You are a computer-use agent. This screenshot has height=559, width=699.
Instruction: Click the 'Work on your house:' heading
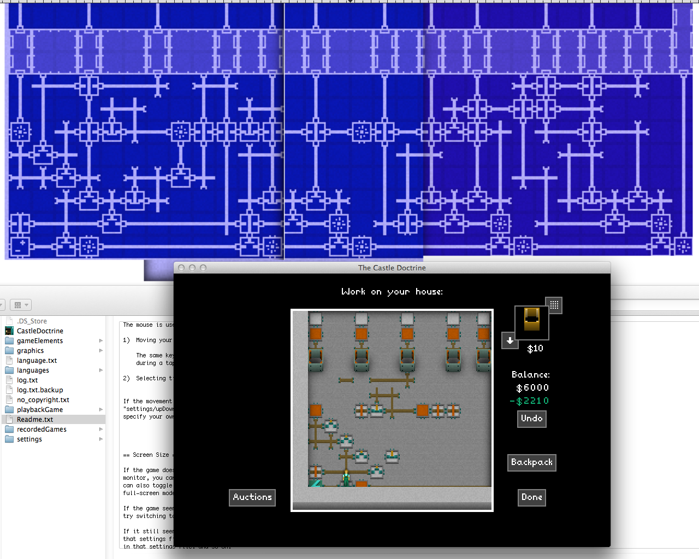tap(392, 292)
